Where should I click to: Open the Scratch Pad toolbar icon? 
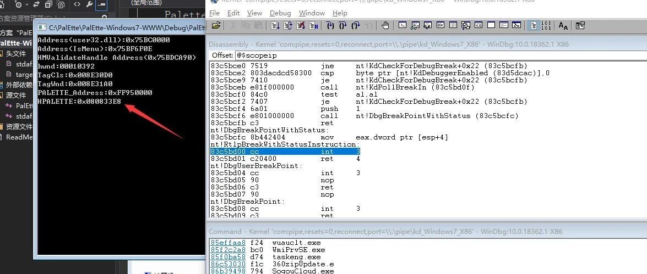tap(491, 25)
